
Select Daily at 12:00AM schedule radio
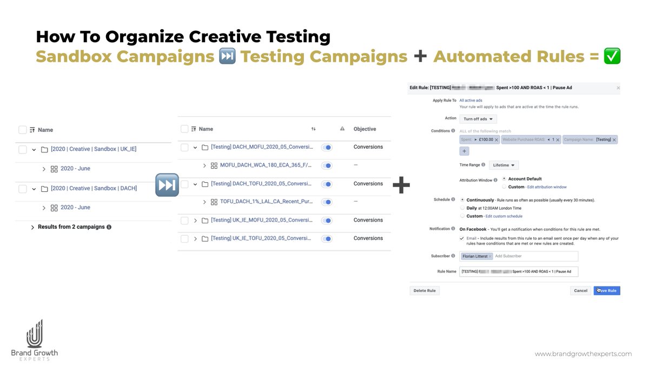(x=462, y=208)
